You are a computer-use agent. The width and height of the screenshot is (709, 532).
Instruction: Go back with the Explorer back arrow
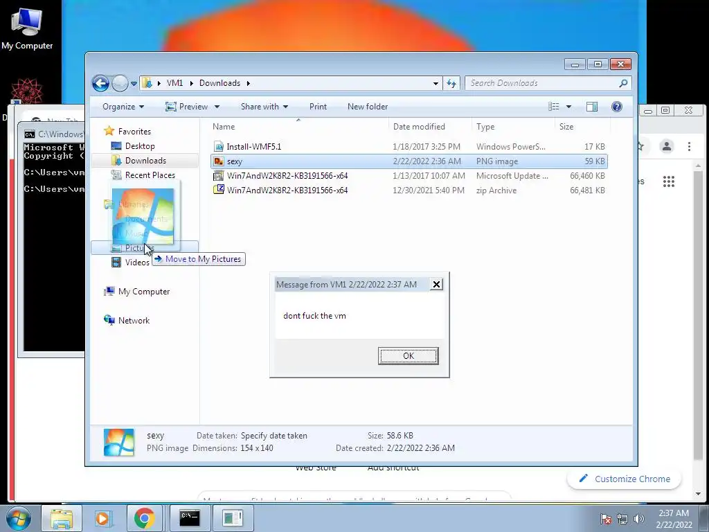101,83
